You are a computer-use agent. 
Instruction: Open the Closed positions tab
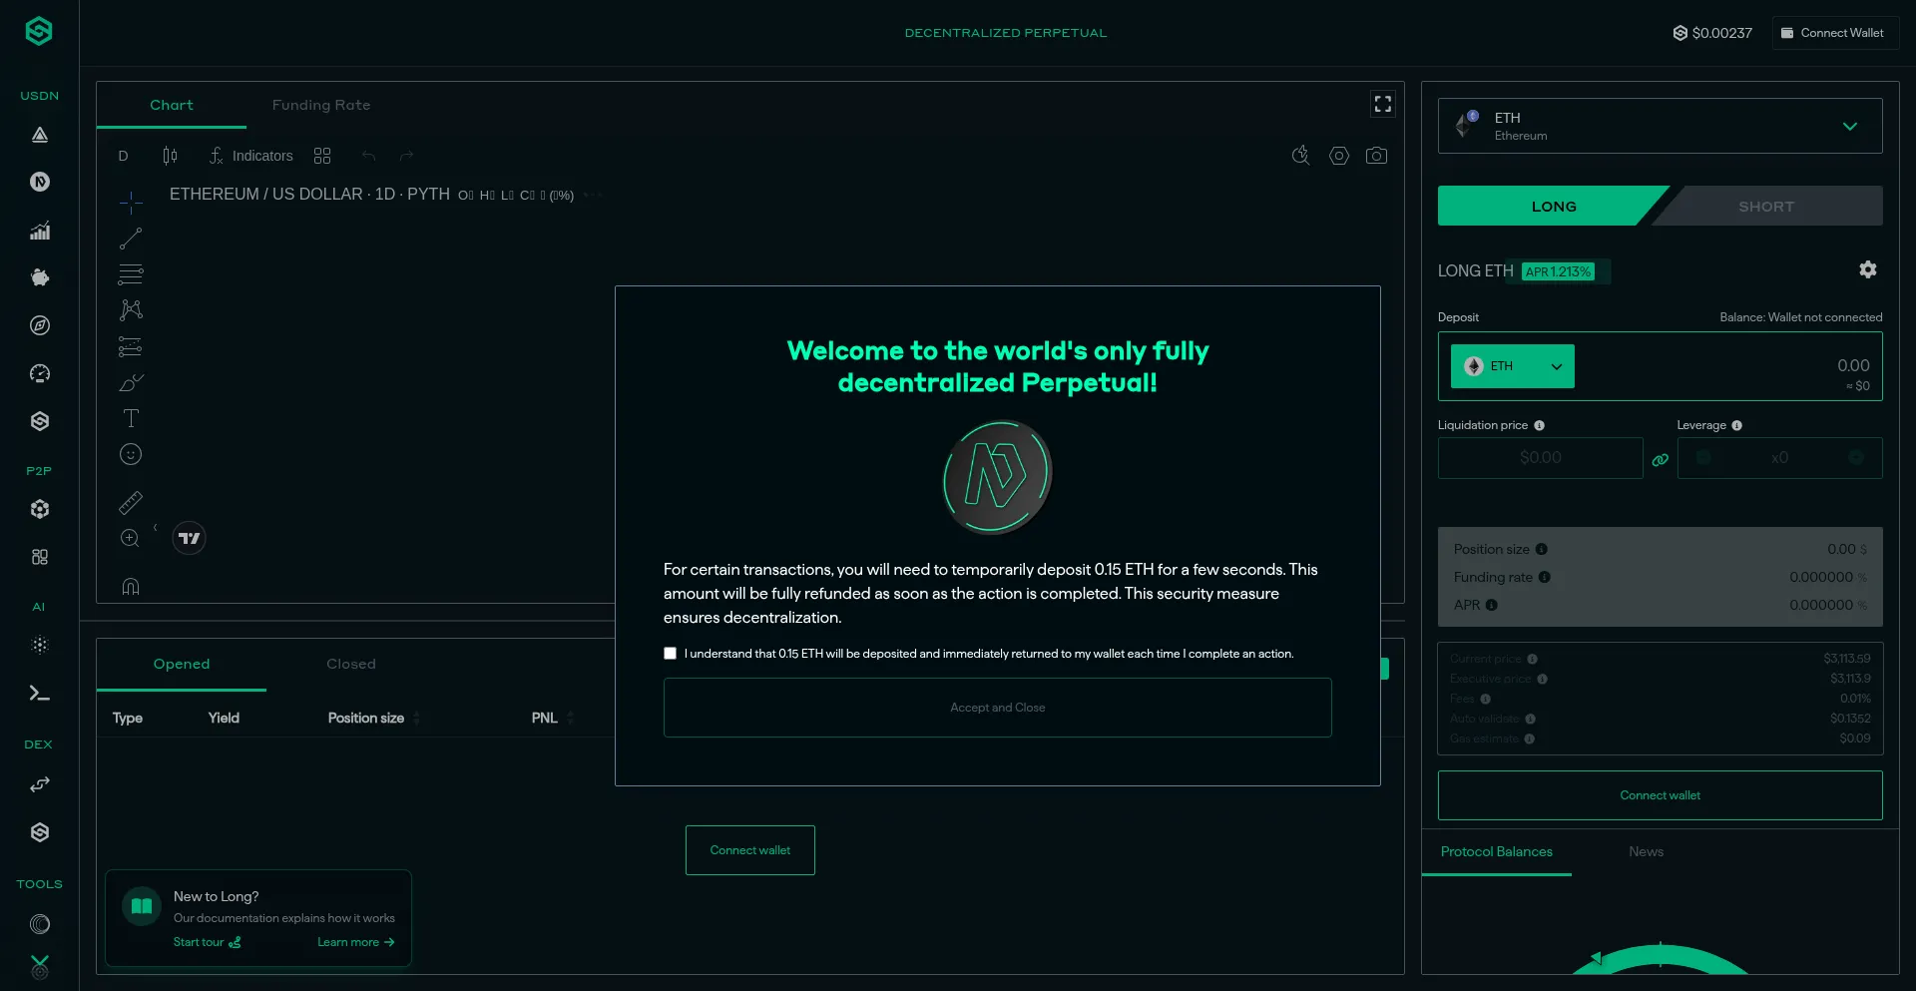[350, 664]
